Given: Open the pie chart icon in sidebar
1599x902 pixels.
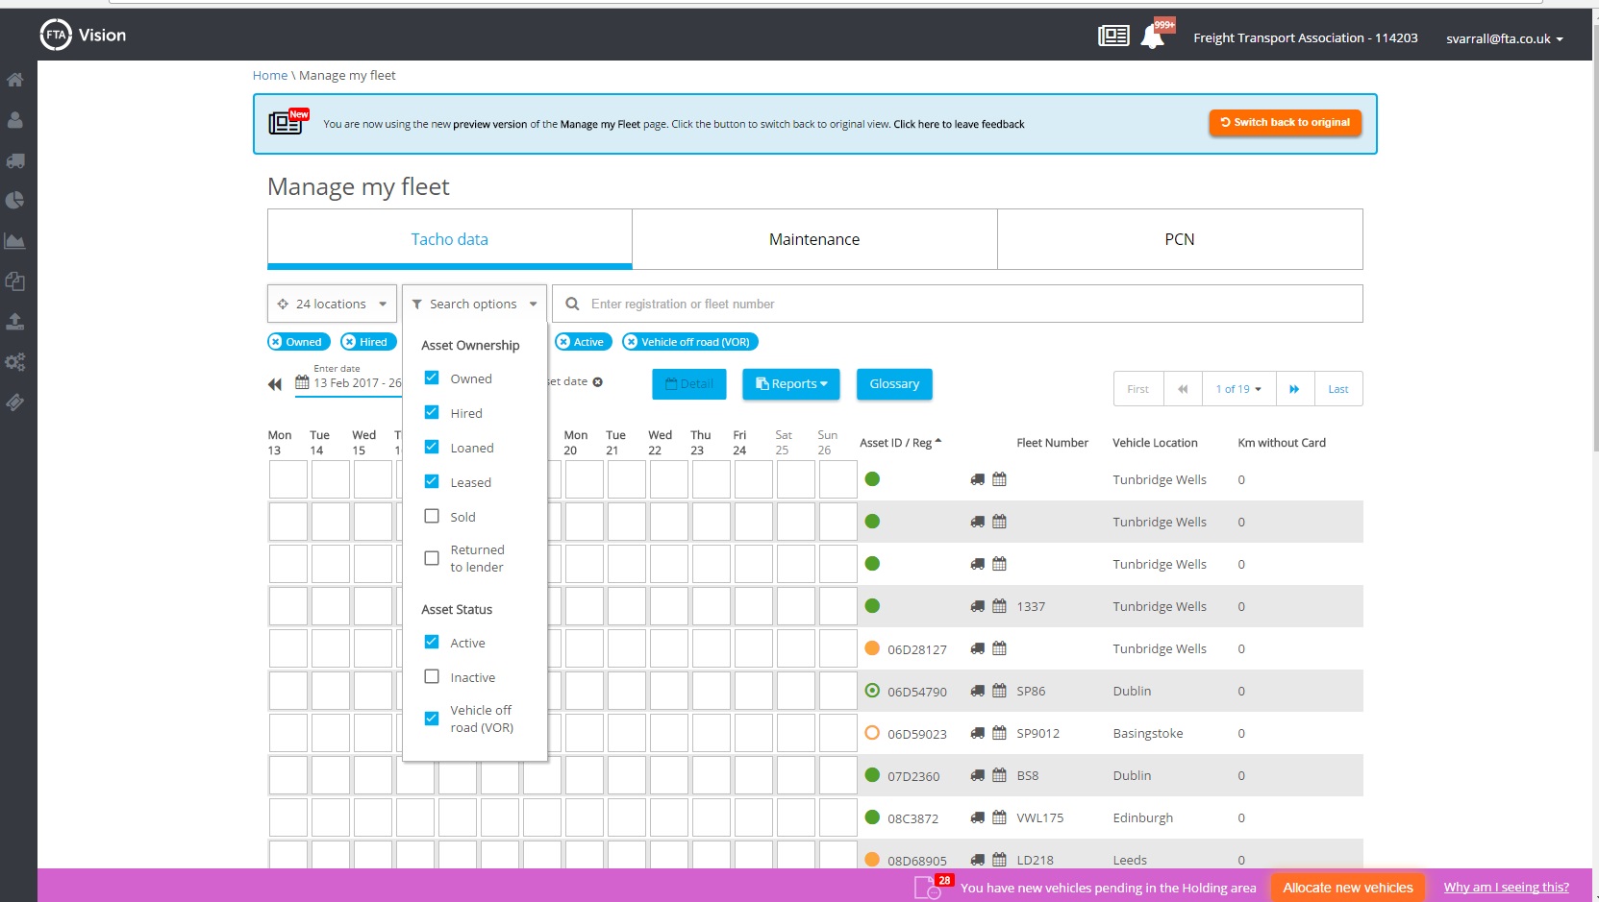Looking at the screenshot, I should coord(15,201).
